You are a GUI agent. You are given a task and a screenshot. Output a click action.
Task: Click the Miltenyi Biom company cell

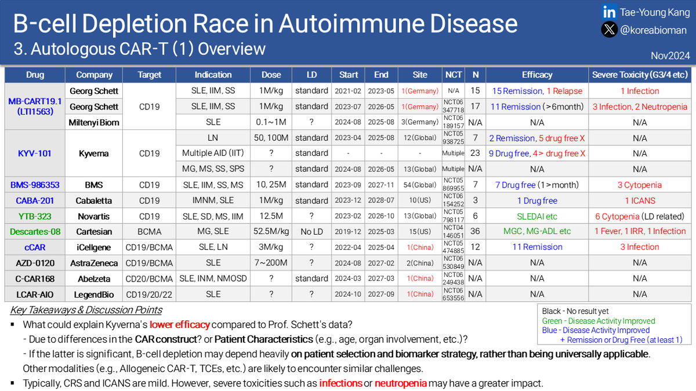click(93, 122)
